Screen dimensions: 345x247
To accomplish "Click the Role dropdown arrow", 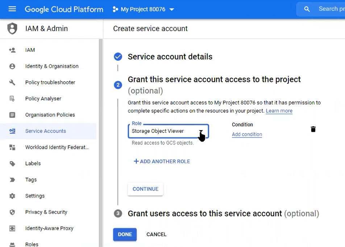I will (x=201, y=131).
